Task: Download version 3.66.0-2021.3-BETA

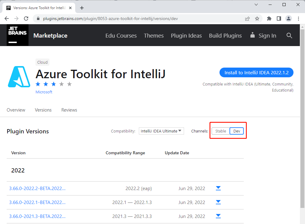Action: tap(218, 216)
